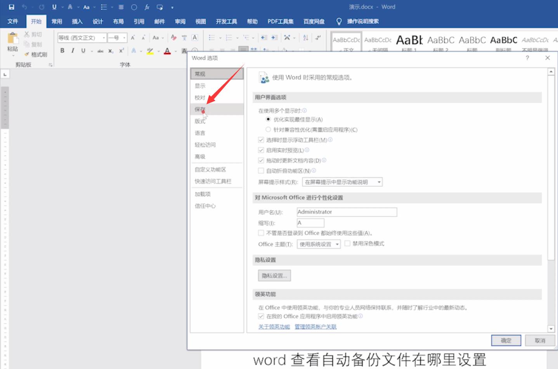Click the circle shape icon in quick access toolbar

[x=134, y=7]
